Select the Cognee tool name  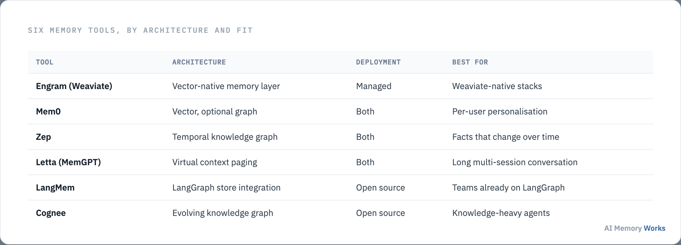[51, 213]
